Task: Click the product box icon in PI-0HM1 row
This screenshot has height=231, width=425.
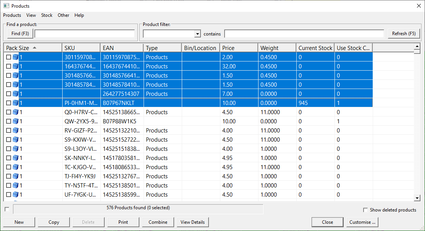Action: tap(16, 103)
